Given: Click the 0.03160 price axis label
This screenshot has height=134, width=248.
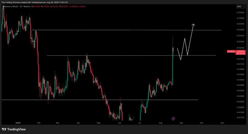Looking at the screenshot, I should tap(241, 59).
